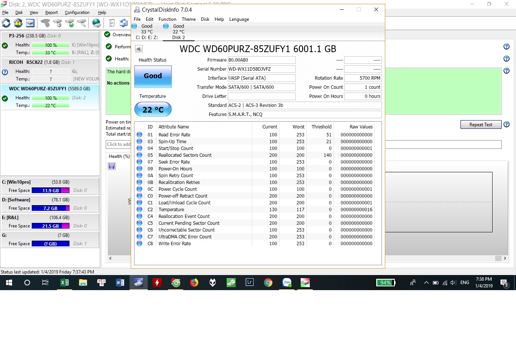
Task: Select WDC WD60PURZ-85ZUFY1 disk entry in sidebar
Action: click(x=50, y=97)
